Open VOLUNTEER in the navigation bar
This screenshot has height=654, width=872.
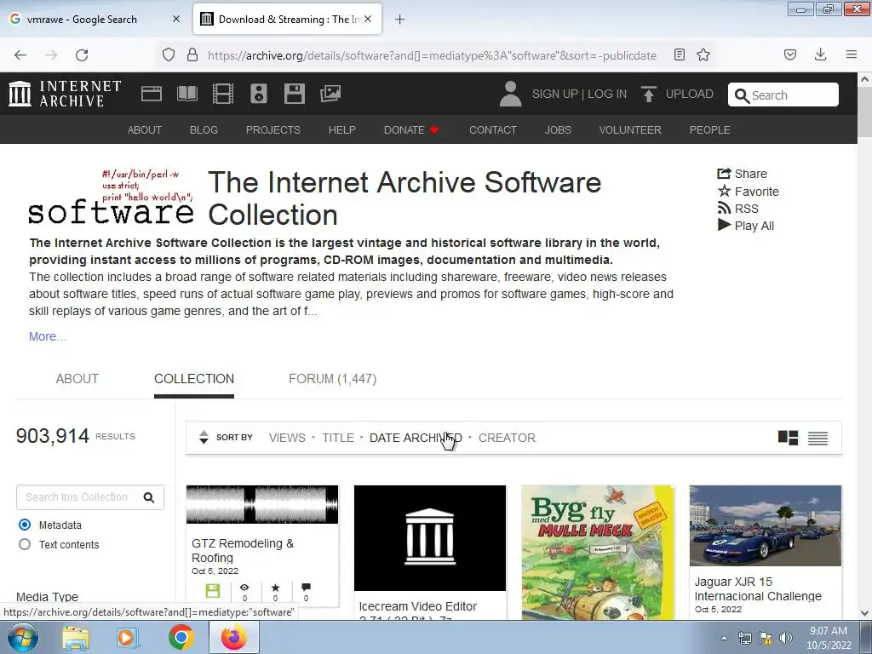point(630,130)
